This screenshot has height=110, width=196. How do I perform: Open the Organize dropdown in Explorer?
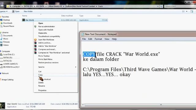point(3,12)
